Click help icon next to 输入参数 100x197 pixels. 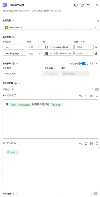click(x=13, y=37)
